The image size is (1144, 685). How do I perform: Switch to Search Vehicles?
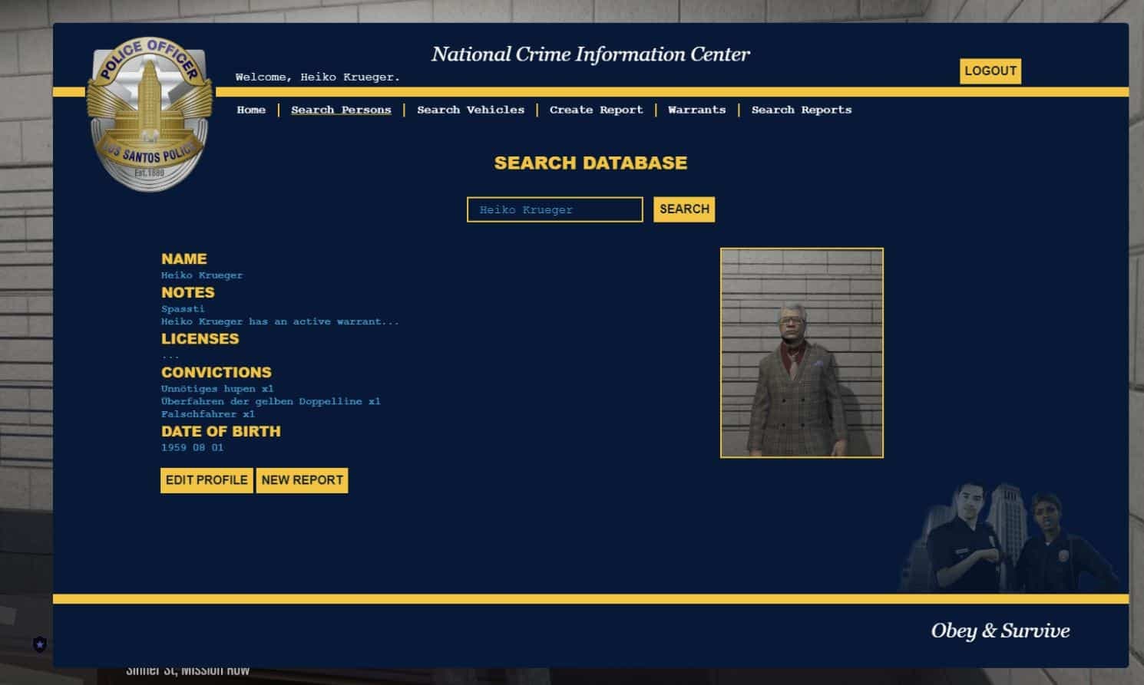point(471,110)
